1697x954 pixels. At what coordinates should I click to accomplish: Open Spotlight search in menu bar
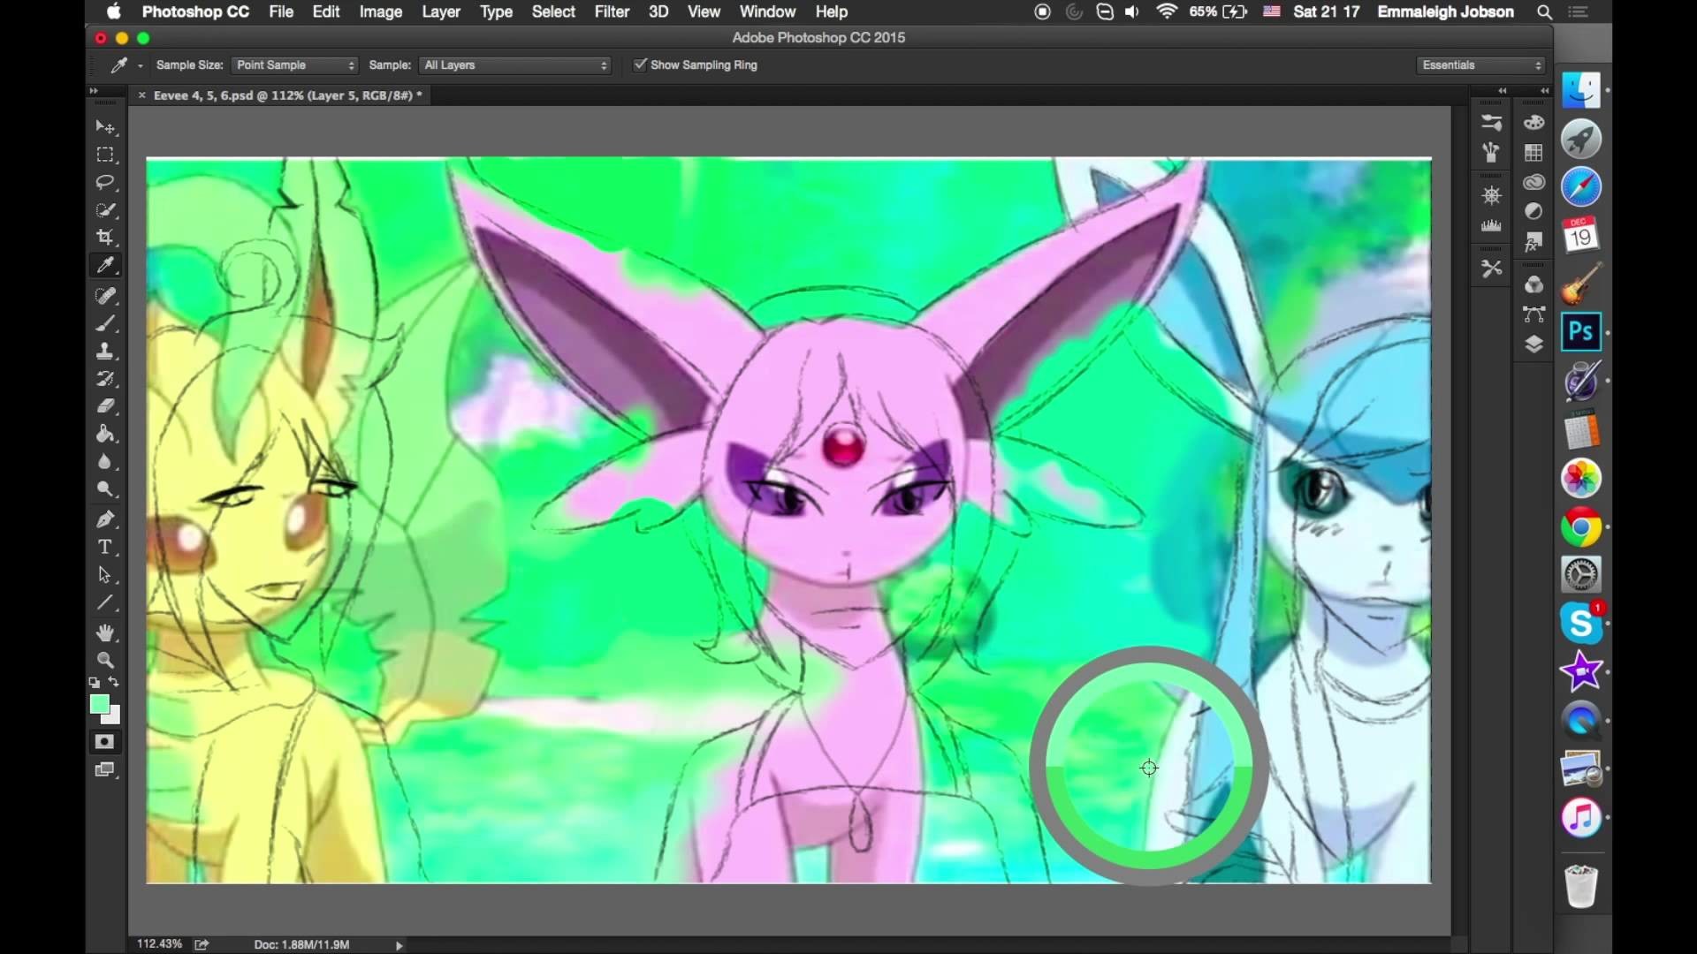point(1544,11)
